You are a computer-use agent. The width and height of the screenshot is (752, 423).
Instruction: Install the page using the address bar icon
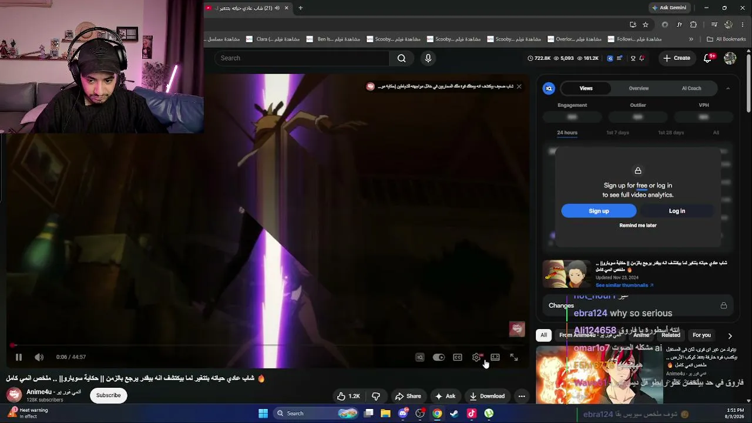(x=633, y=25)
